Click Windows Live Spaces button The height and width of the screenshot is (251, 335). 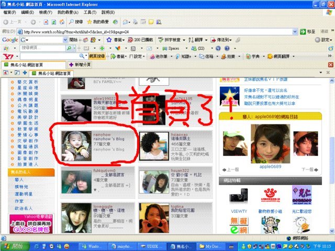(x=171, y=49)
